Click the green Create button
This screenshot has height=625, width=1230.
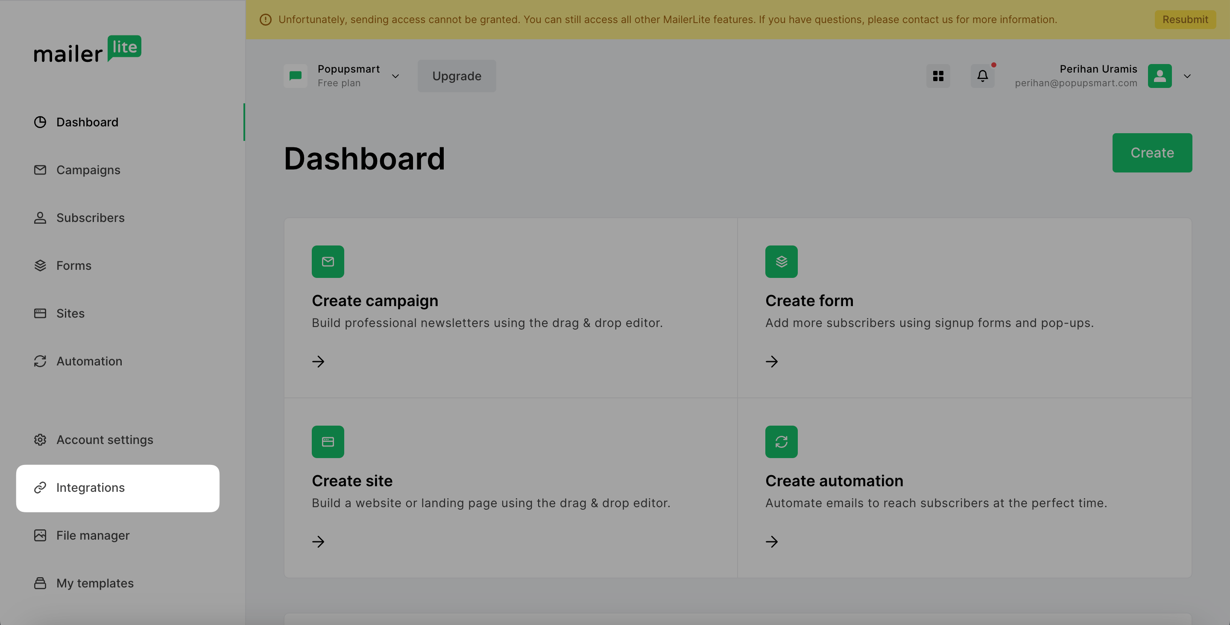(x=1152, y=152)
